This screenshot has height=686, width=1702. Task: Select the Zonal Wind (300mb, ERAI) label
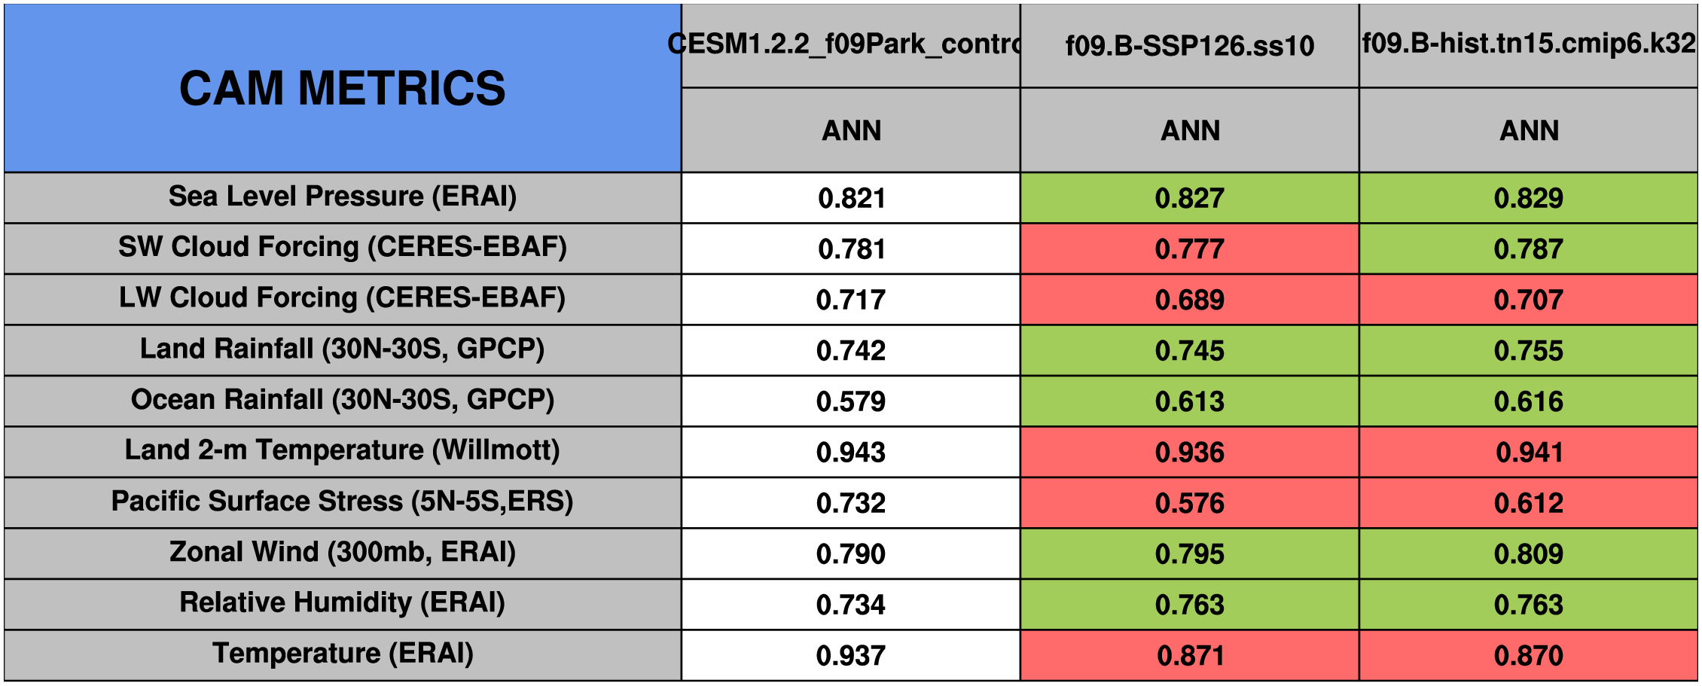(342, 553)
